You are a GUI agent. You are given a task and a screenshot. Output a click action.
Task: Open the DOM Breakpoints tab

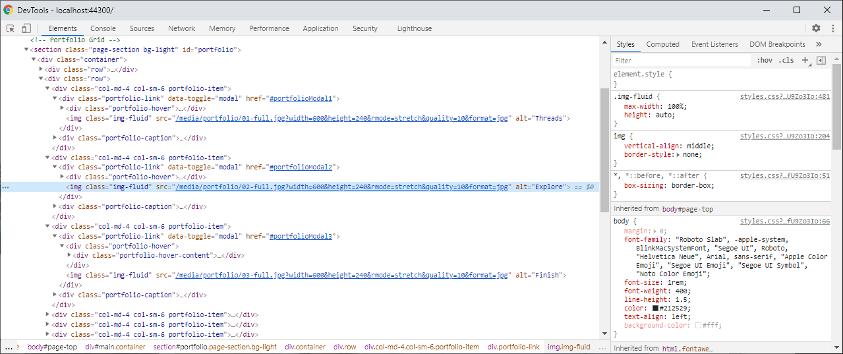777,44
